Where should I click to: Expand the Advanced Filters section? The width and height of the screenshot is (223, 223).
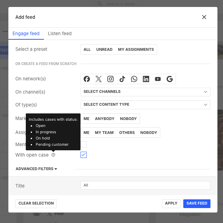coord(36,169)
